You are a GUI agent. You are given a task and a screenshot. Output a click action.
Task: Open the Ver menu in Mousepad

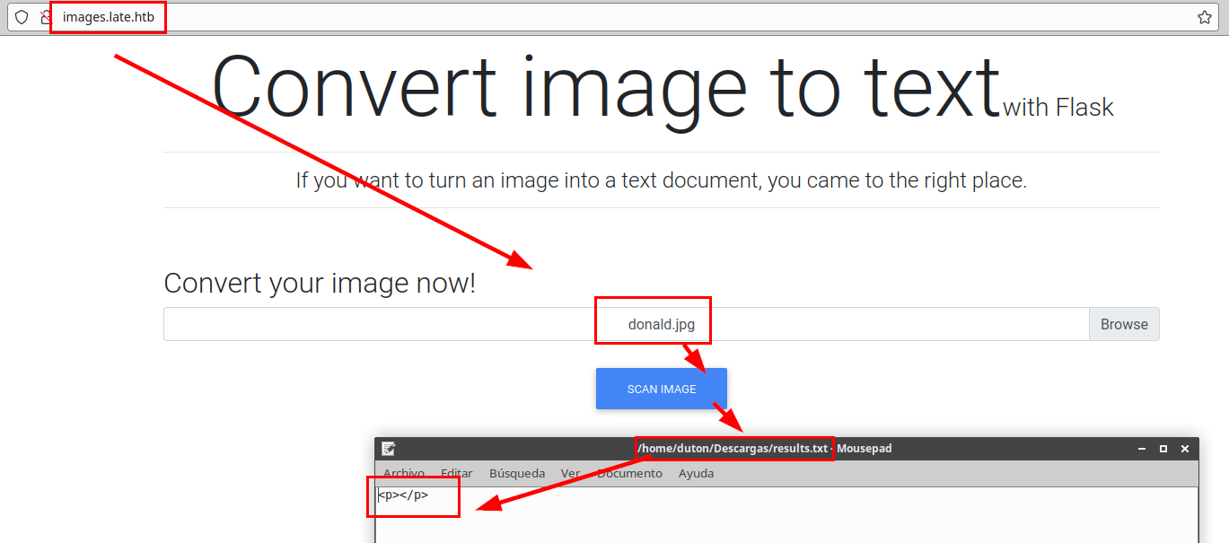tap(570, 473)
